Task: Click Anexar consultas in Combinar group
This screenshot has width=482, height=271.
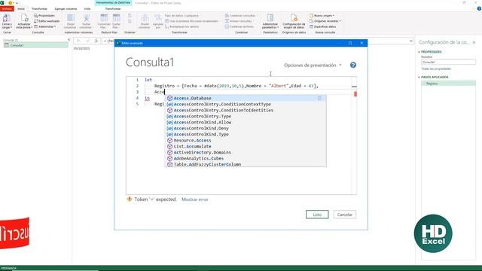Action: point(239,21)
